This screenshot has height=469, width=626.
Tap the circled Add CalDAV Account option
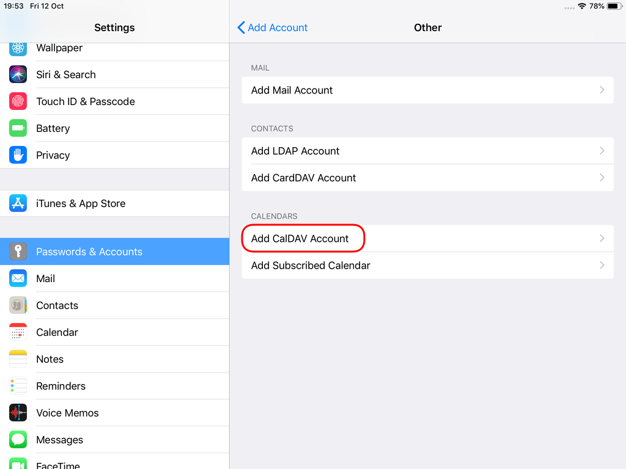303,238
